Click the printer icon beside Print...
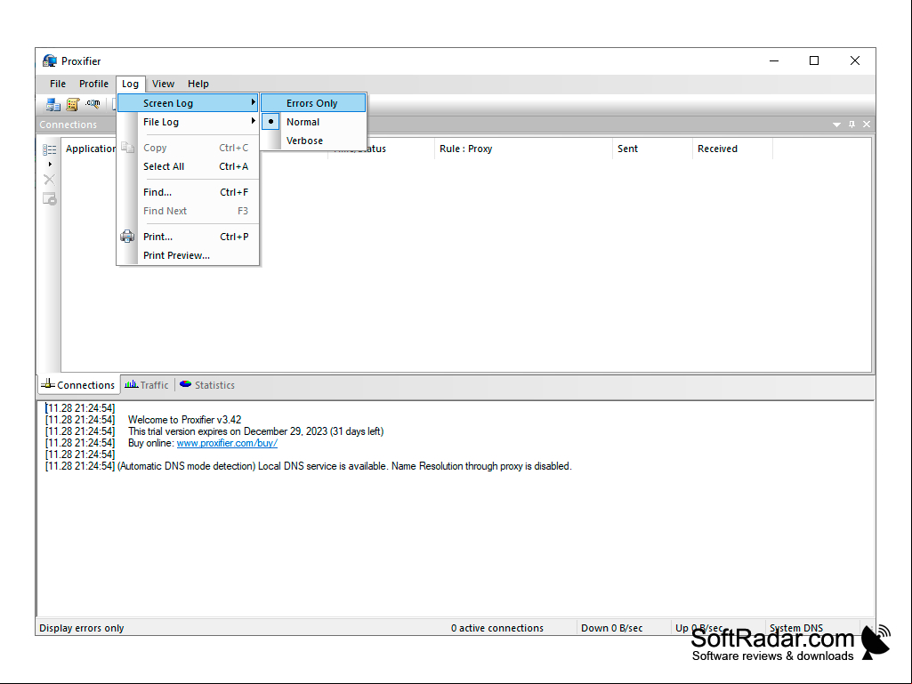The width and height of the screenshot is (912, 684). (x=127, y=237)
